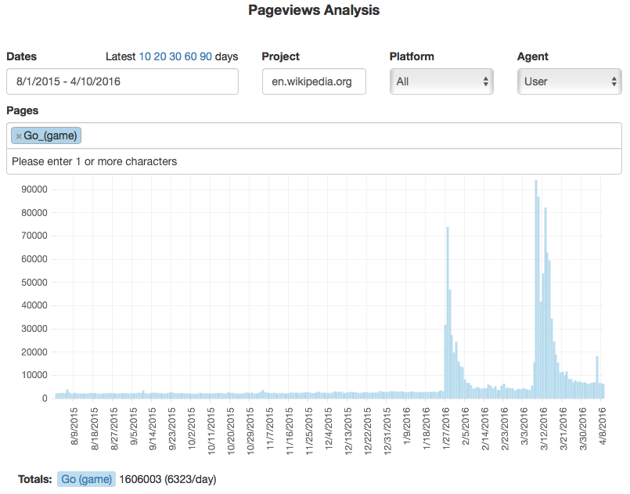Click the Pageviews Analysis heading
630x494 pixels.
(314, 10)
